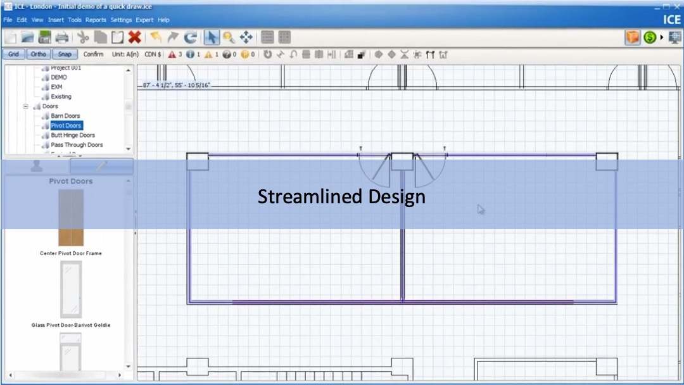Delete with the red X icon
This screenshot has width=684, height=385.
[x=135, y=37]
